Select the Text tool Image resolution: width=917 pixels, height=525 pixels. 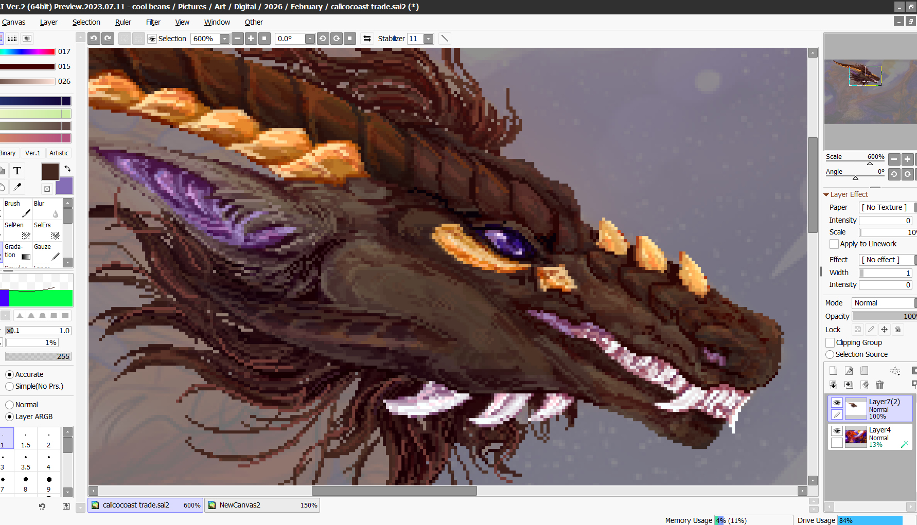click(17, 171)
